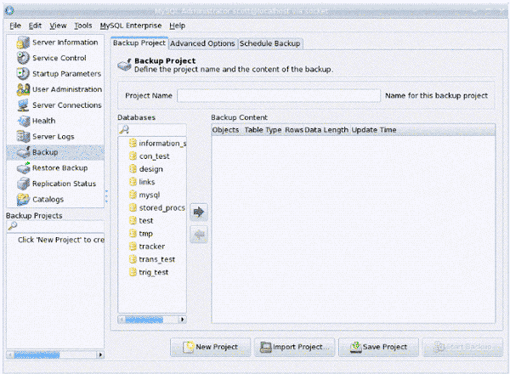Open Replication Status icon
This screenshot has width=510, height=374.
(23, 184)
